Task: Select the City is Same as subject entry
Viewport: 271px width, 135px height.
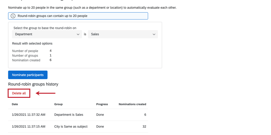Action: point(71,126)
